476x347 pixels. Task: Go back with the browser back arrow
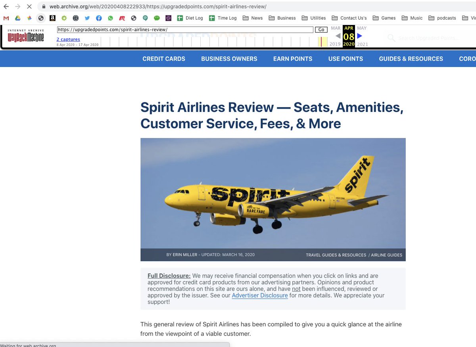click(6, 7)
